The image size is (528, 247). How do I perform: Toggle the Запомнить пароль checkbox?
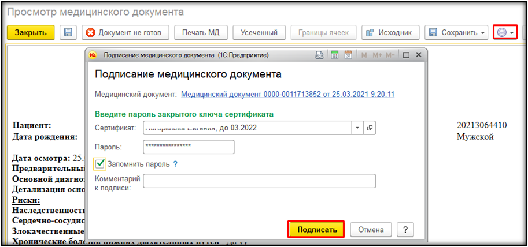(101, 164)
